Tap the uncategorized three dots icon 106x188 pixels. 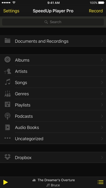click(x=8, y=138)
